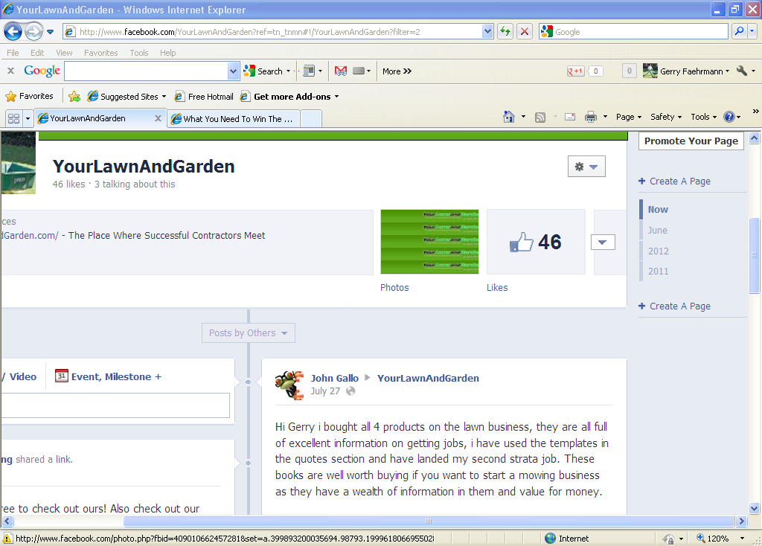Jump to June in the timeline
The width and height of the screenshot is (762, 546).
(x=657, y=231)
